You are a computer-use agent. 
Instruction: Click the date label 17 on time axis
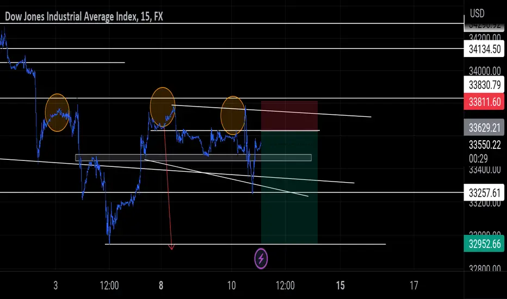click(414, 285)
